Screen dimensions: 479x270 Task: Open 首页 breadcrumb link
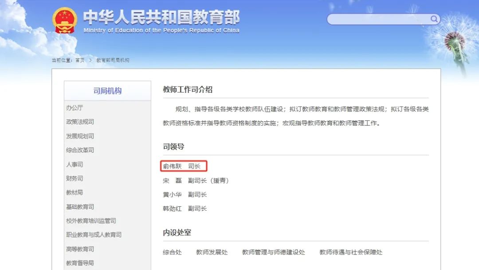[80, 60]
